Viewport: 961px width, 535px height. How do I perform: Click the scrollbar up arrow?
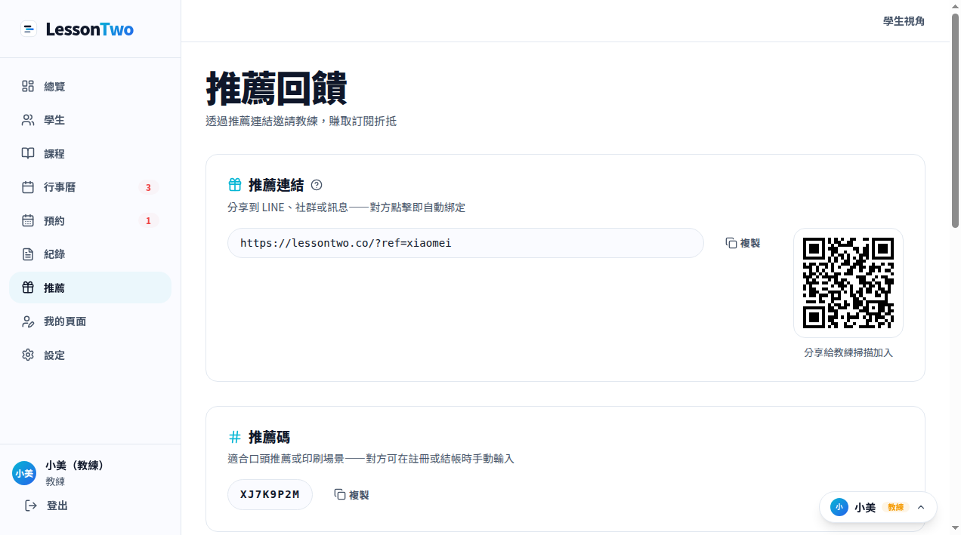pos(956,5)
